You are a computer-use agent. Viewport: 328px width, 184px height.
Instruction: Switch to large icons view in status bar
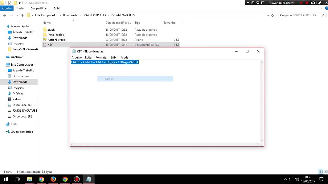[x=326, y=171]
